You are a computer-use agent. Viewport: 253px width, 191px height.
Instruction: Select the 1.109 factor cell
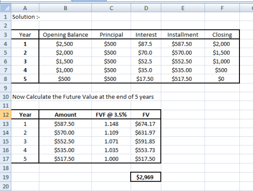[111, 132]
